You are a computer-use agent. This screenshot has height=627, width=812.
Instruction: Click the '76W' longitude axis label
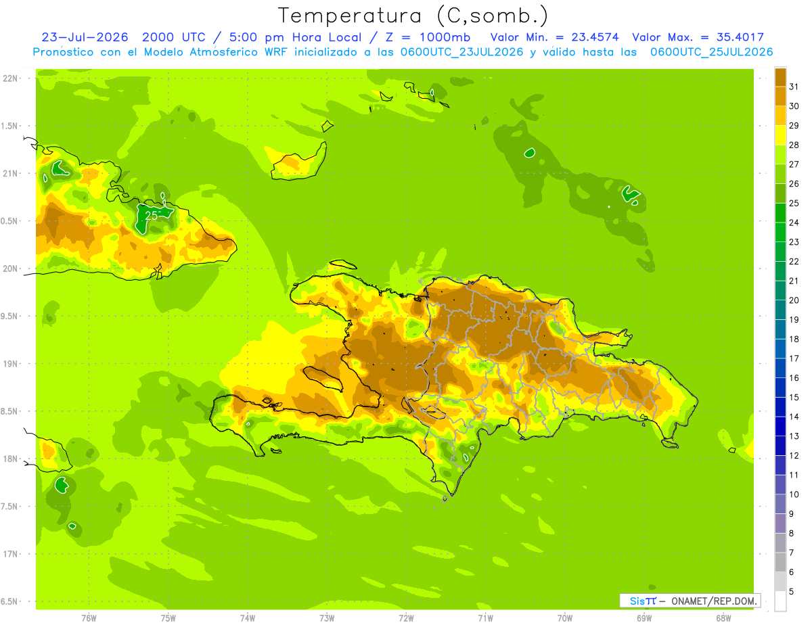click(89, 618)
